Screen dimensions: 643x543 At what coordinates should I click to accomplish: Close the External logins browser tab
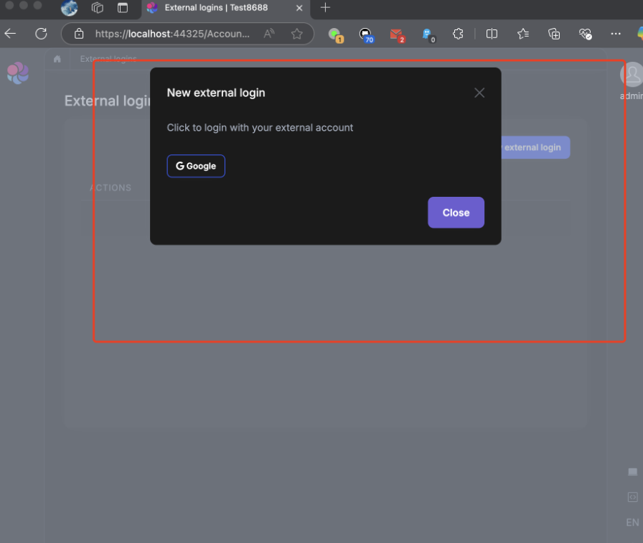coord(300,8)
